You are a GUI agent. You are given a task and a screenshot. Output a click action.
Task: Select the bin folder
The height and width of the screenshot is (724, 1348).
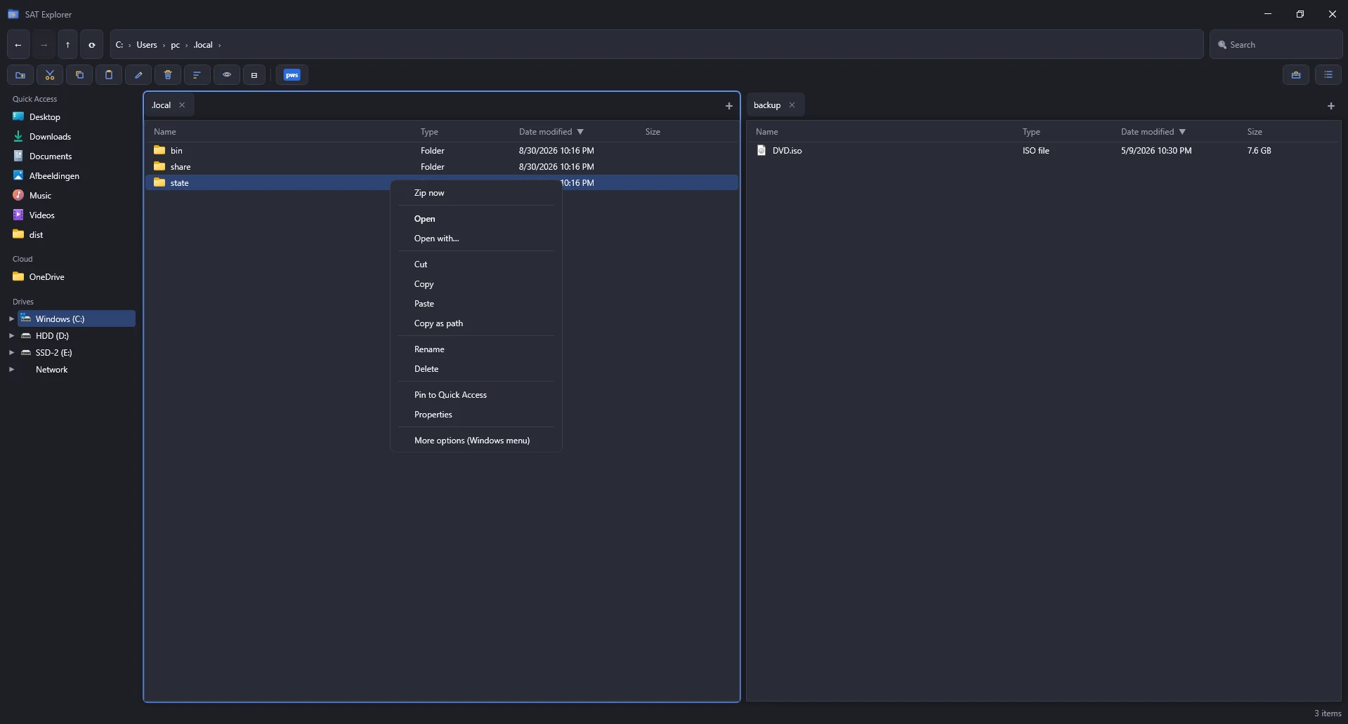click(442, 151)
